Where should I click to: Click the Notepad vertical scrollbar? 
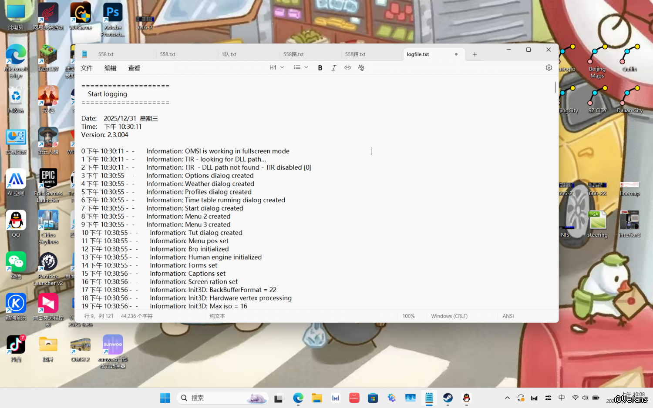pos(555,87)
